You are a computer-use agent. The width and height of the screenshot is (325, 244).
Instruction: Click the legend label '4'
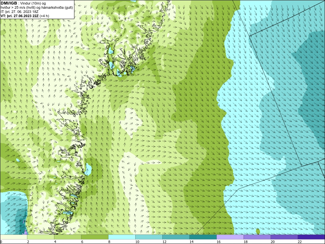[x=55, y=242]
